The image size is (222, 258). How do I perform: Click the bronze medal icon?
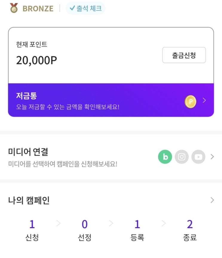tap(14, 8)
